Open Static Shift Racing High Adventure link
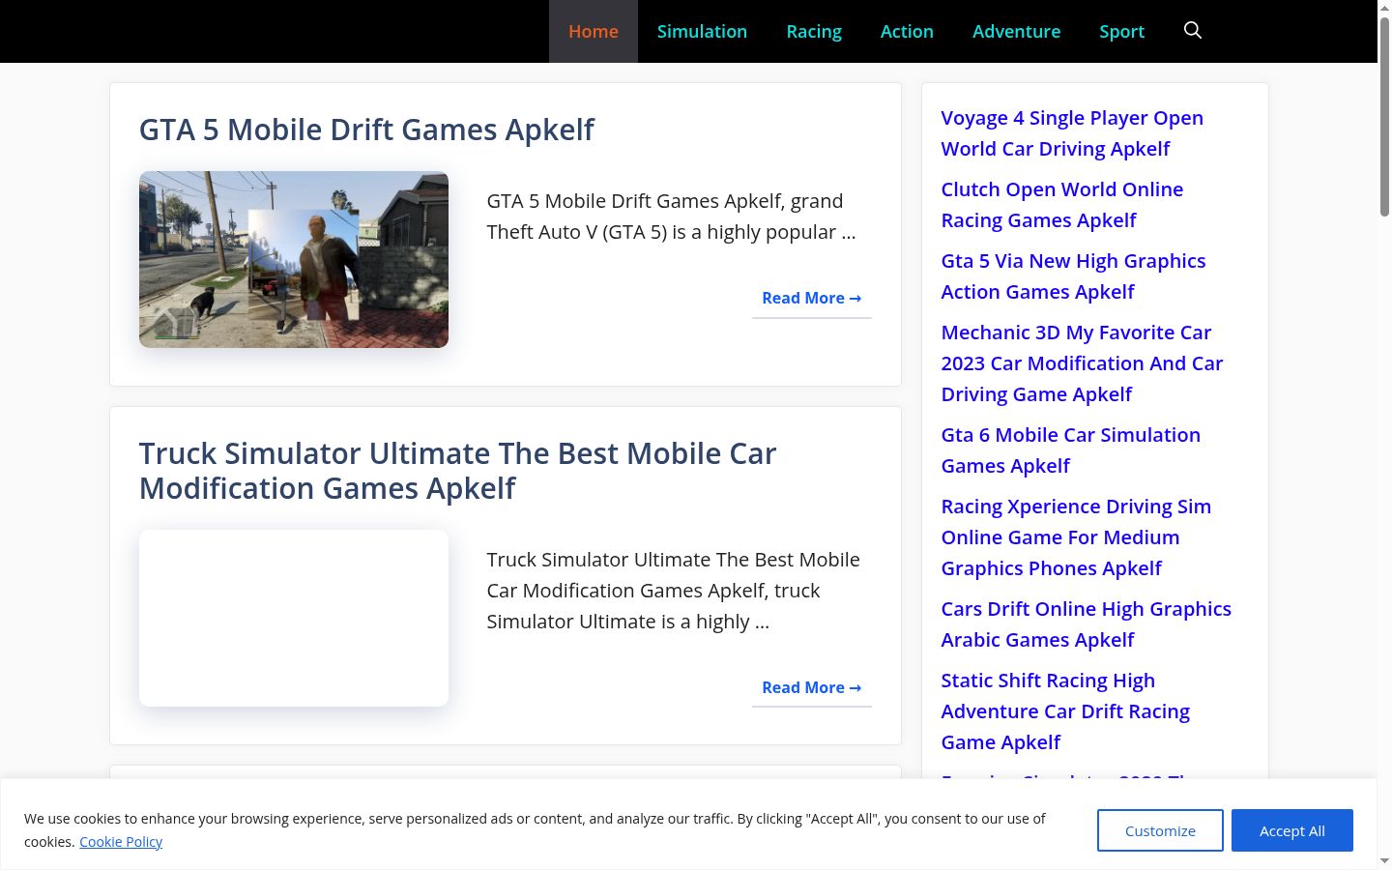 pos(1065,711)
